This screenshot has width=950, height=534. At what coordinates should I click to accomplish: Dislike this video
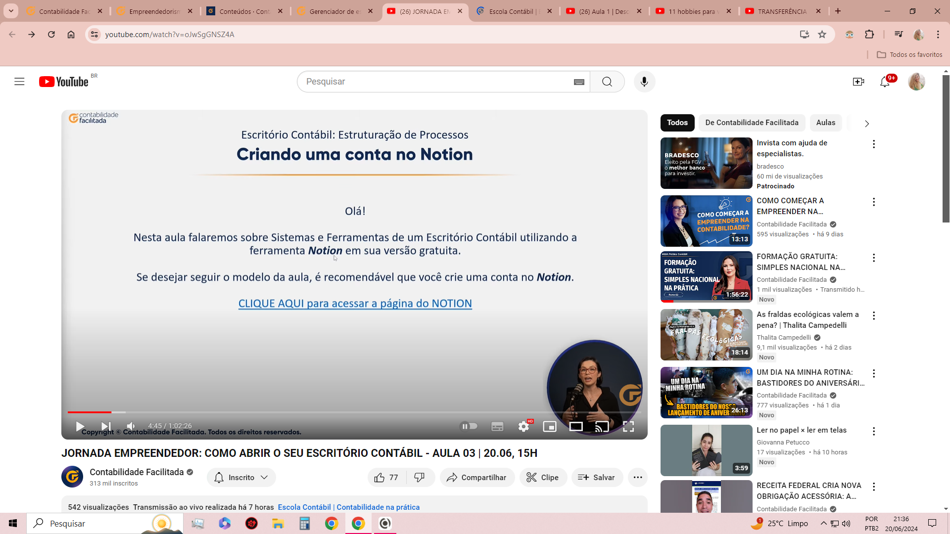(x=420, y=478)
